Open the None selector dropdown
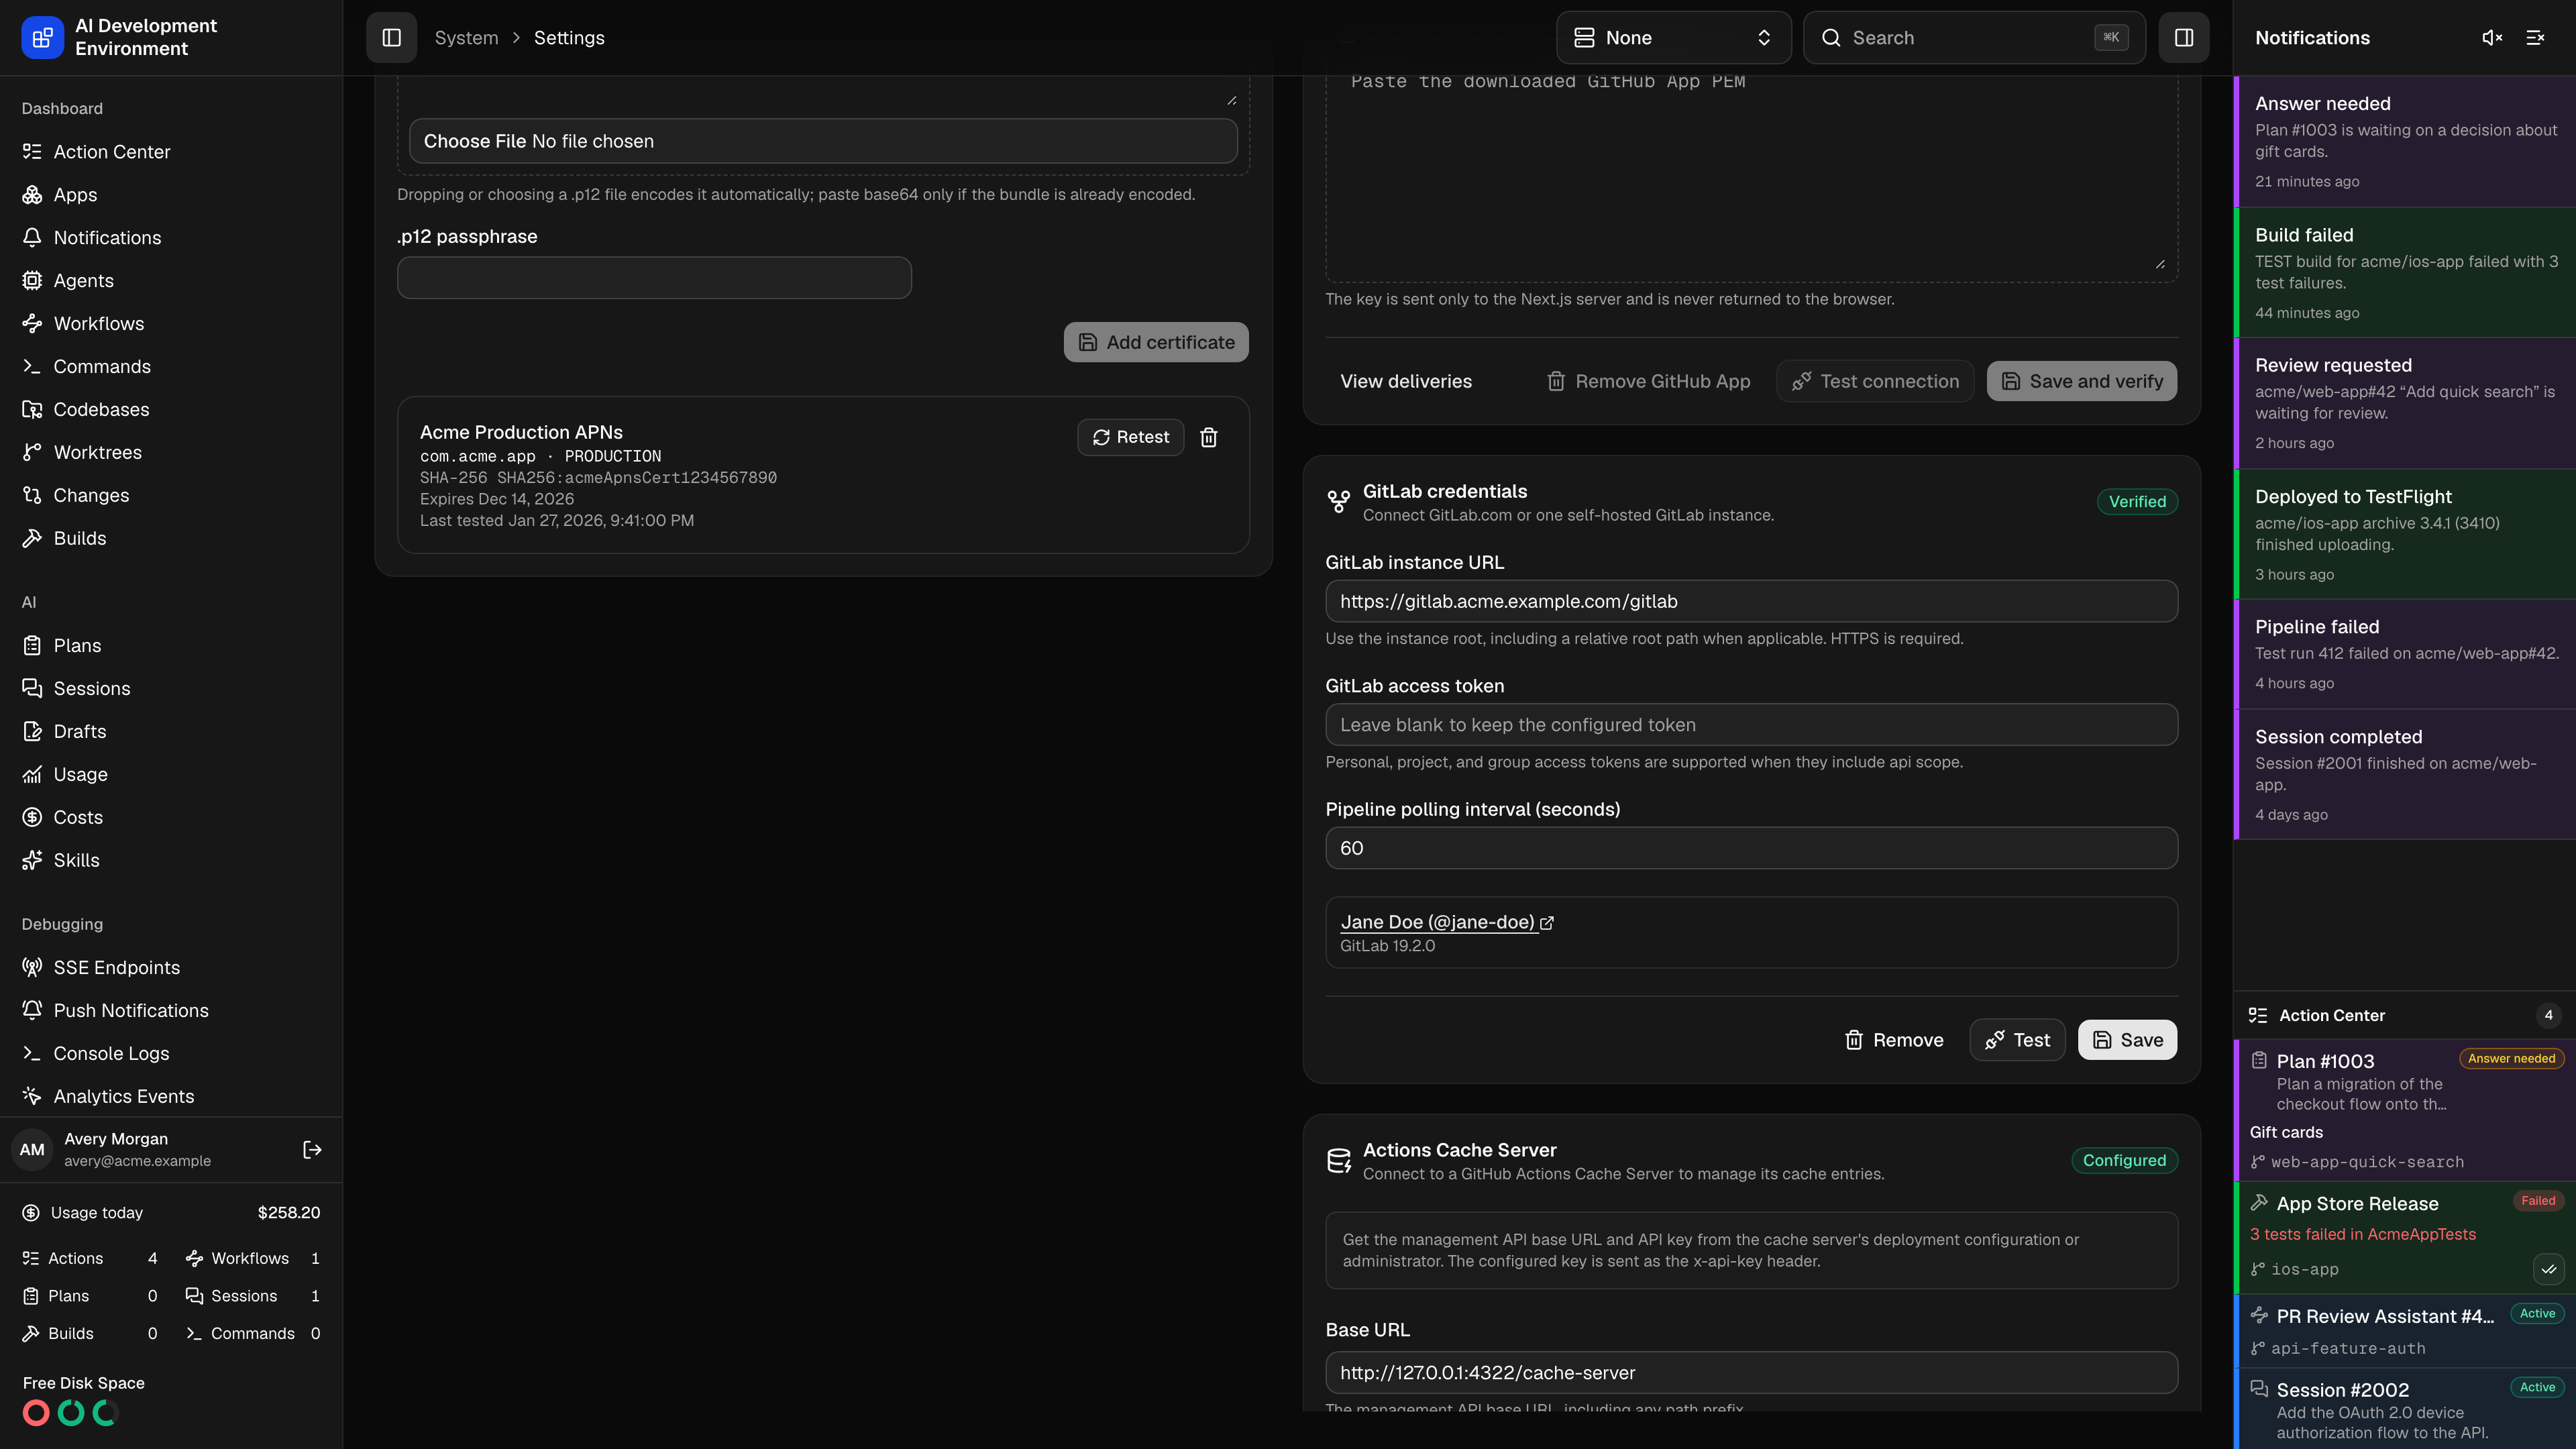 (x=1673, y=38)
